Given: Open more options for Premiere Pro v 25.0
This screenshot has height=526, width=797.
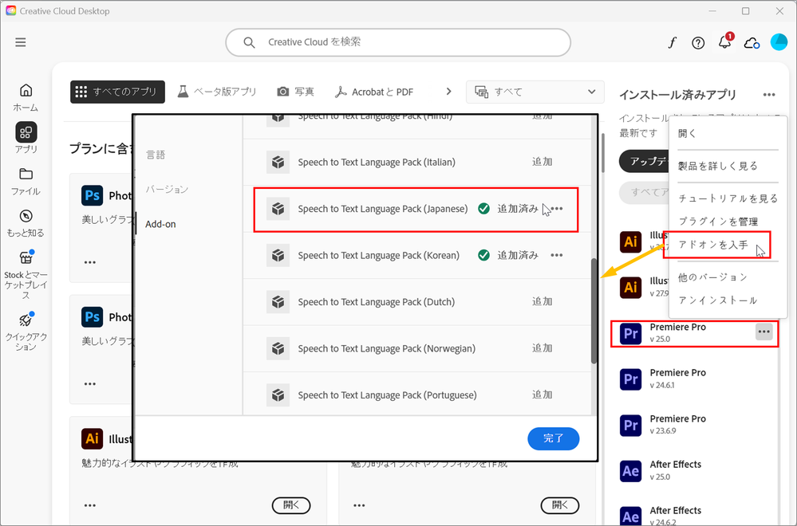Looking at the screenshot, I should [x=764, y=332].
